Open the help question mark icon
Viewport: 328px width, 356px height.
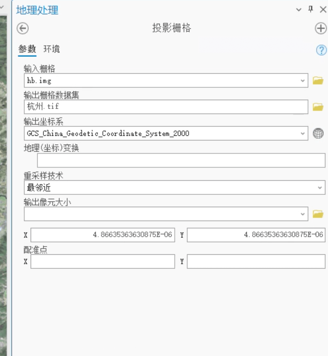tap(321, 50)
